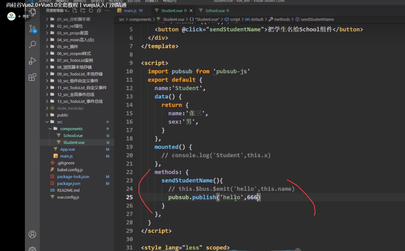Click the .gitignore file icon
The height and width of the screenshot is (251, 405).
click(52, 163)
